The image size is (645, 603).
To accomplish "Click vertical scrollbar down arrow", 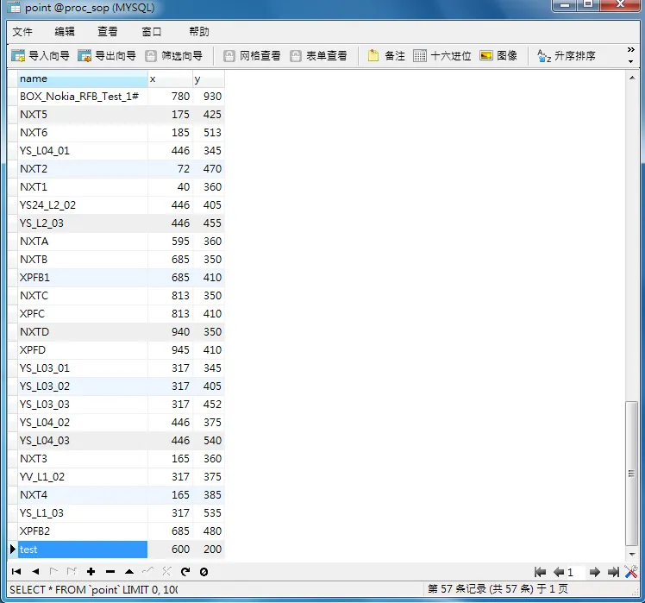I will (632, 554).
